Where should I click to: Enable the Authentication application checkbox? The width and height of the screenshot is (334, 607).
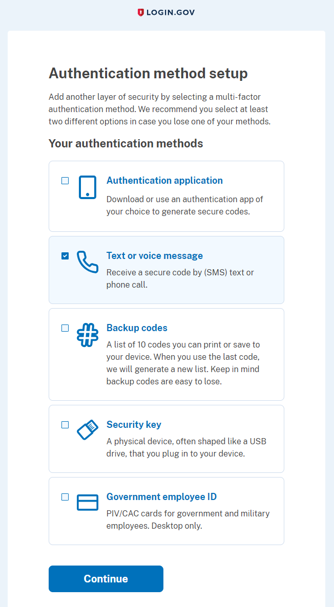click(65, 181)
